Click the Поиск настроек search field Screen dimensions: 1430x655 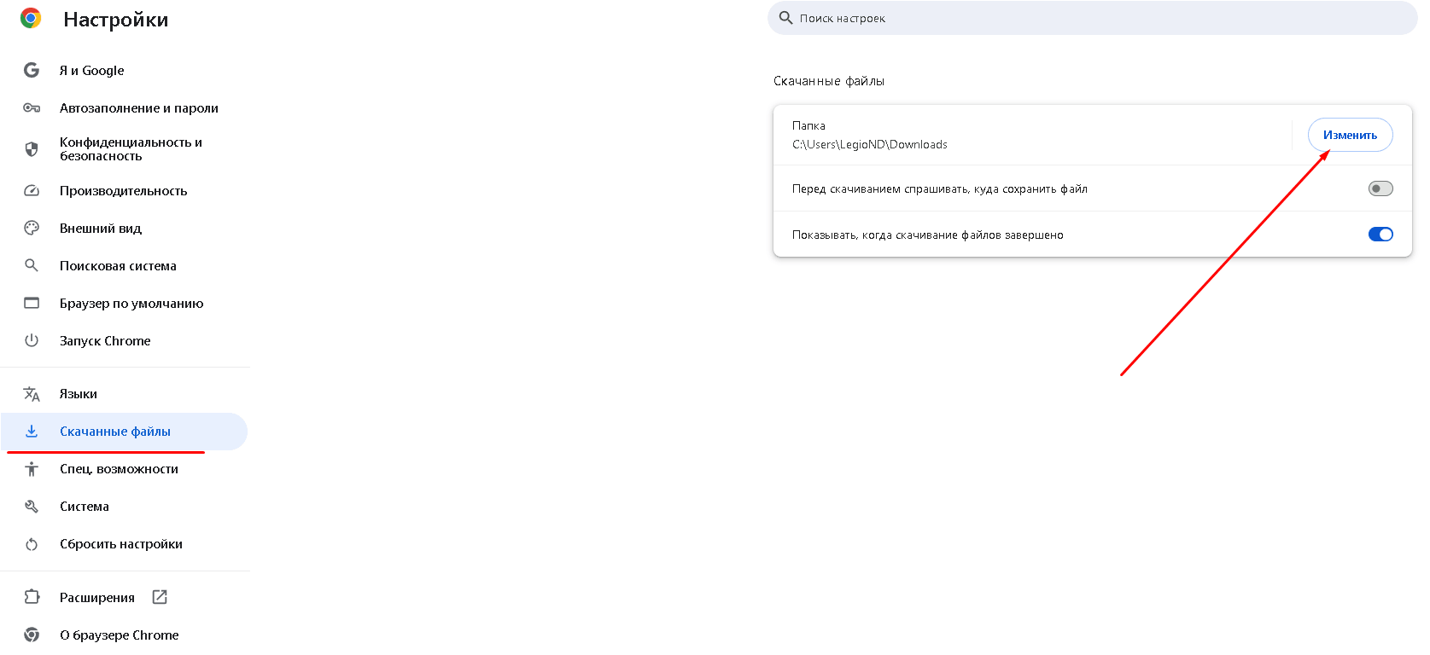pos(1093,18)
